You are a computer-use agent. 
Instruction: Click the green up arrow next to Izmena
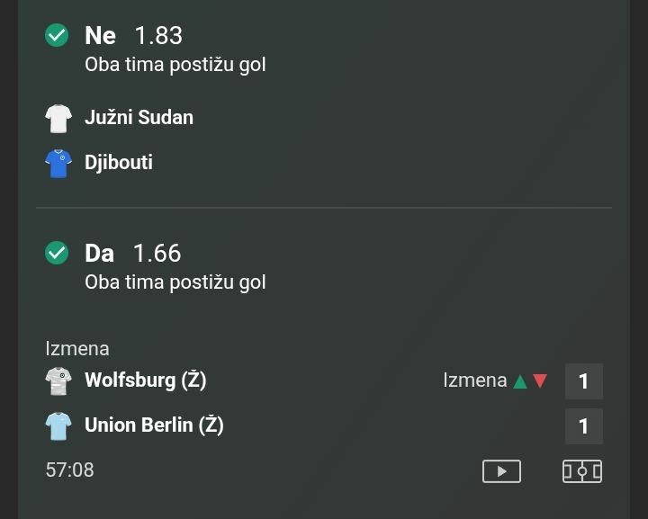(520, 380)
